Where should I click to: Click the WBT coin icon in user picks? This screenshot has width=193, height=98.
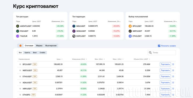click(x=130, y=31)
